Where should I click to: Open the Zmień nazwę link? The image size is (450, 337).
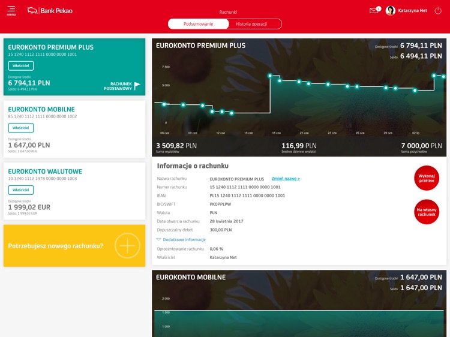pyautogui.click(x=286, y=179)
